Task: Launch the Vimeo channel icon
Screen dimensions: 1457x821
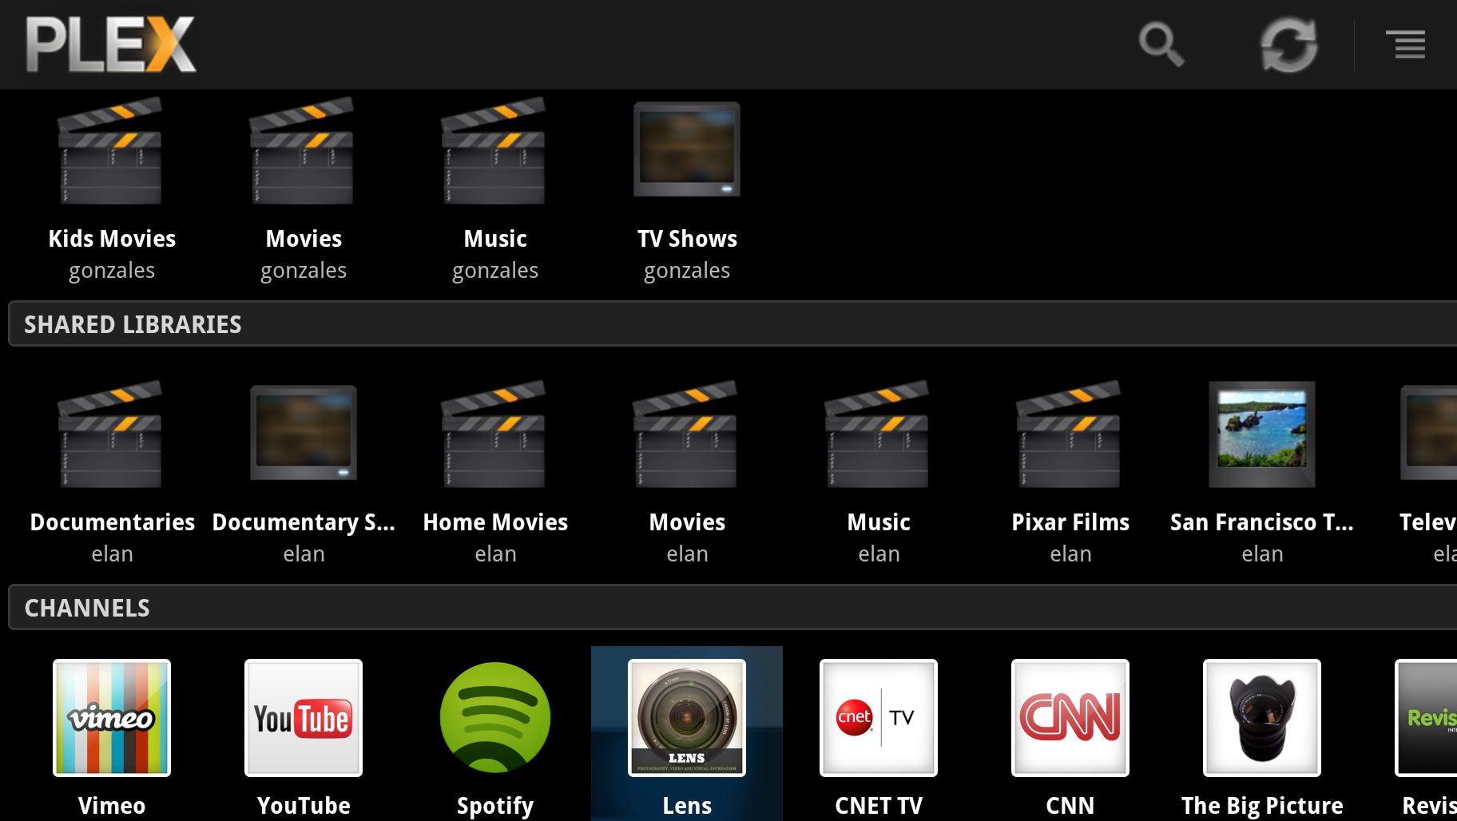Action: [112, 718]
